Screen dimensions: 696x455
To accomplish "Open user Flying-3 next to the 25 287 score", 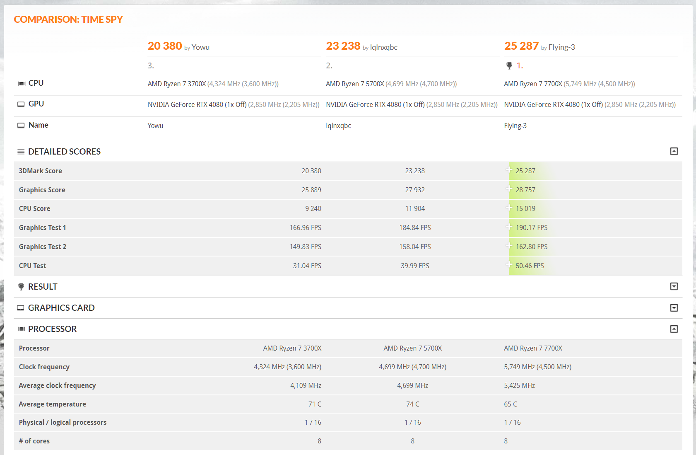I will point(561,47).
